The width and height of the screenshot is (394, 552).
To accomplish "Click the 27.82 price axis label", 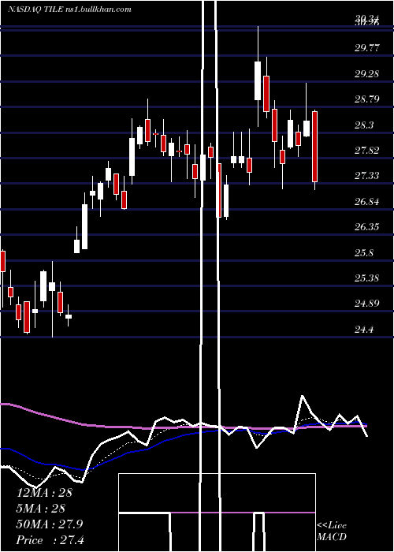I will 367,151.
